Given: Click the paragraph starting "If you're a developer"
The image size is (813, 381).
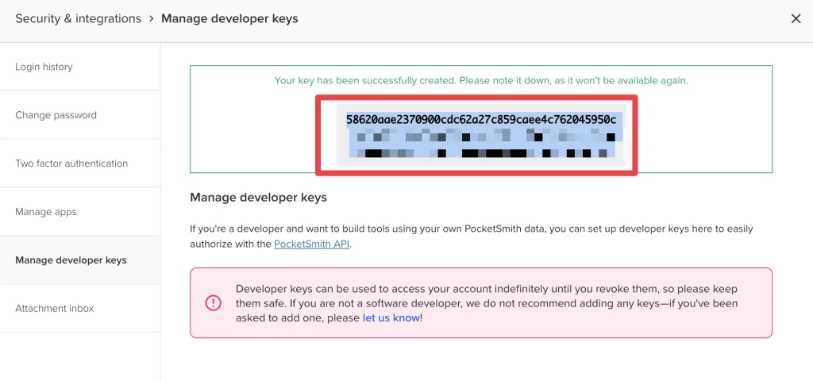Looking at the screenshot, I should [471, 229].
